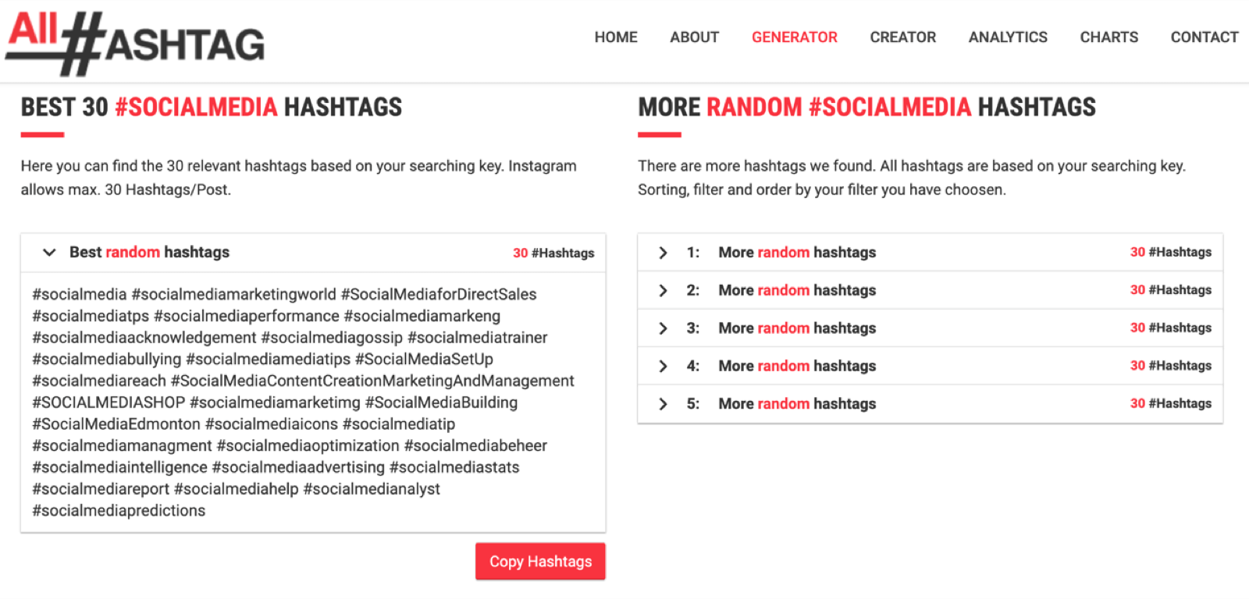Click the Best random hashtags title text
This screenshot has width=1249, height=599.
click(149, 252)
